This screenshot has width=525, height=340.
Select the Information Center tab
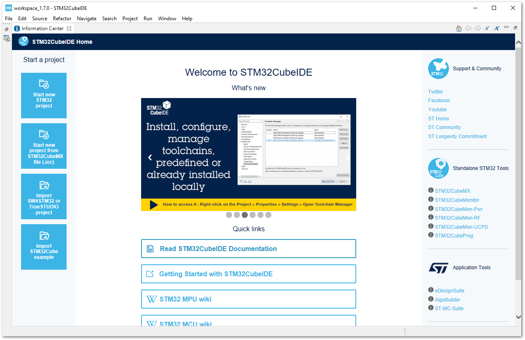click(x=43, y=29)
